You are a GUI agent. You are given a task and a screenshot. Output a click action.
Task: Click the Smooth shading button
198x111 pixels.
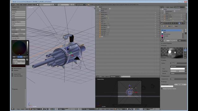click(15, 30)
